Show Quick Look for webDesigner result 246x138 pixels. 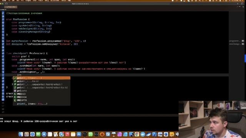(243, 44)
